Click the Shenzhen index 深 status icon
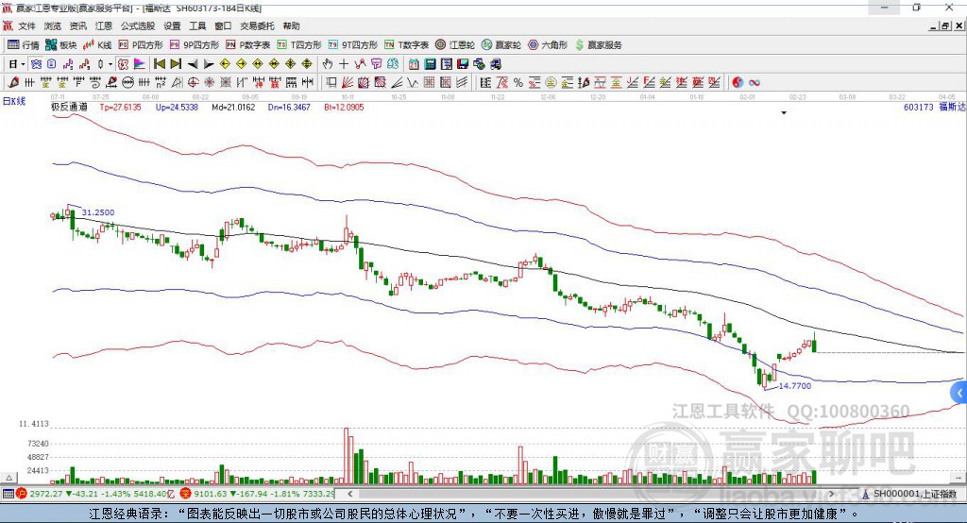Screen dimensions: 967x523 (185, 494)
